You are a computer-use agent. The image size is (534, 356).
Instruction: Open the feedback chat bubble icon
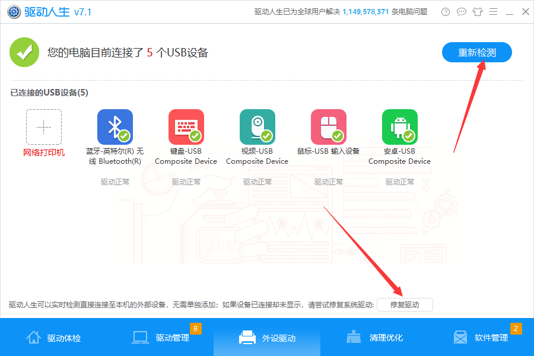[461, 12]
